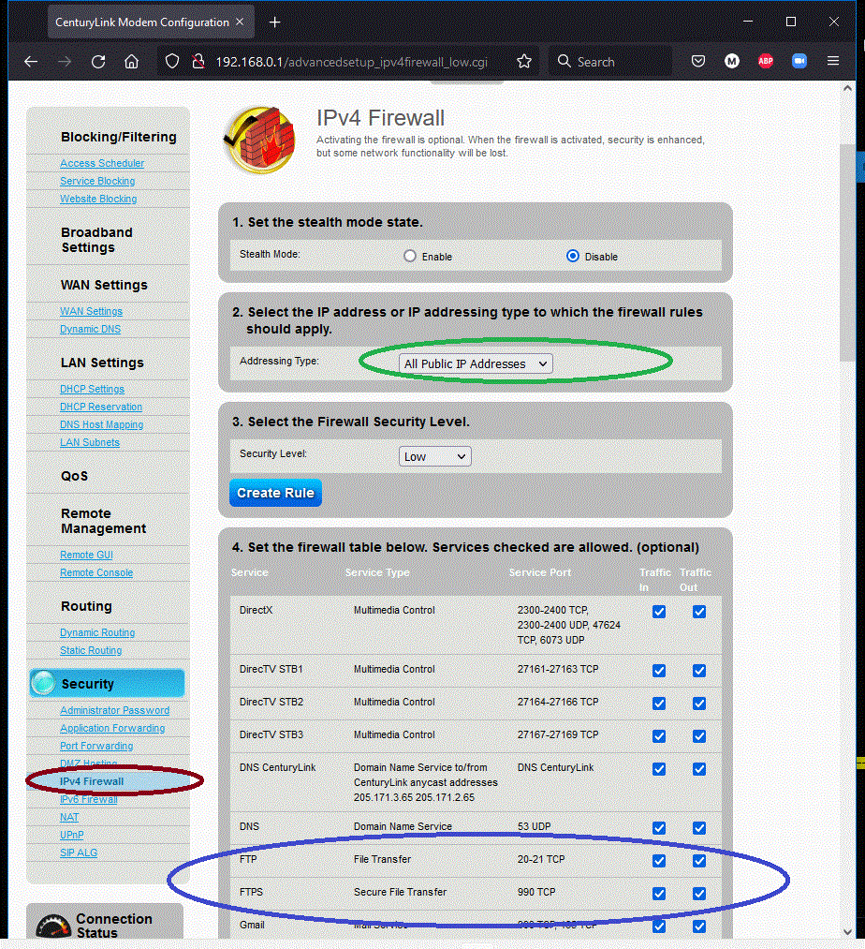The width and height of the screenshot is (865, 949).
Task: Open the Port Forwarding link
Action: (96, 746)
